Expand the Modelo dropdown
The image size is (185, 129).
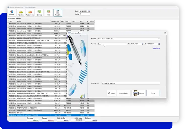point(159,39)
